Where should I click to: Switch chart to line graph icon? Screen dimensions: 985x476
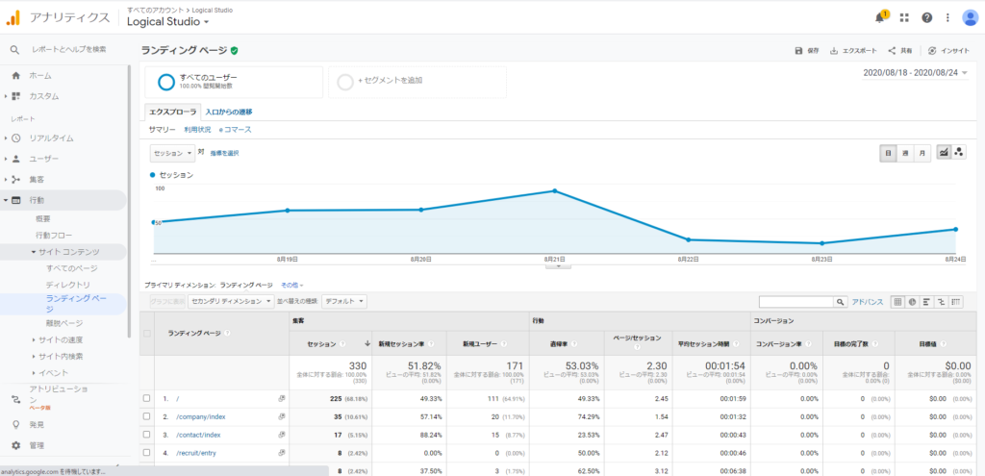click(x=944, y=152)
